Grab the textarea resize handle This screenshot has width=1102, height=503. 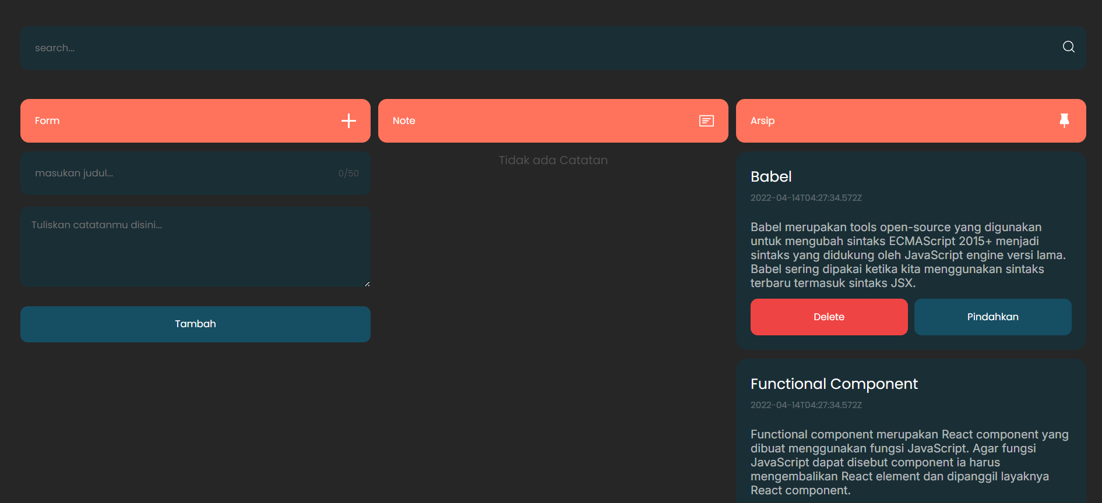(x=367, y=284)
